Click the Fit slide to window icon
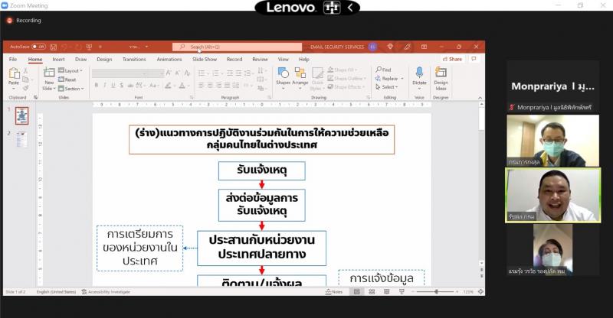The height and width of the screenshot is (318, 613). tap(480, 292)
